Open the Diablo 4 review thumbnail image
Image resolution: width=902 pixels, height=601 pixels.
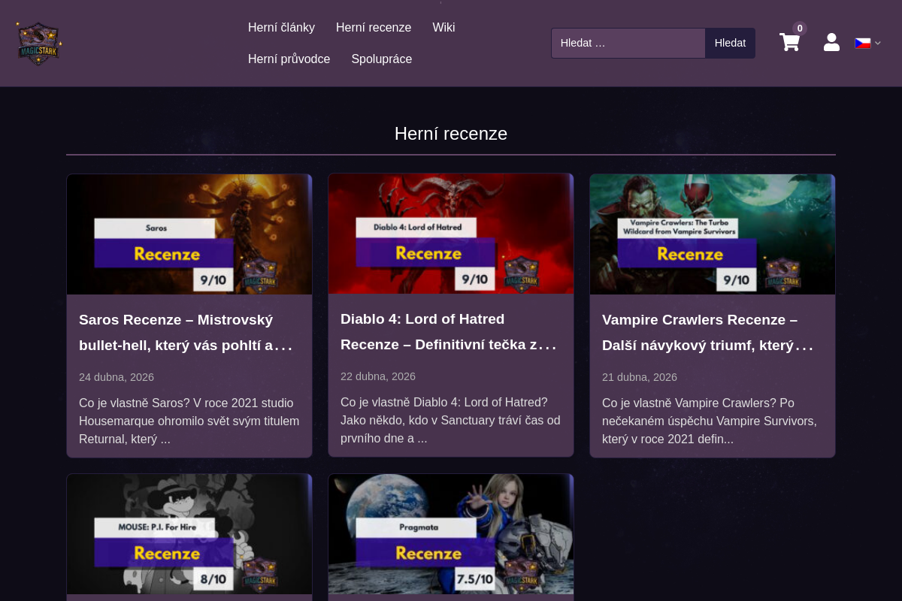(x=451, y=234)
